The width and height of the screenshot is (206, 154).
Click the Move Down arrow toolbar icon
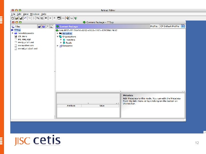click(x=54, y=18)
